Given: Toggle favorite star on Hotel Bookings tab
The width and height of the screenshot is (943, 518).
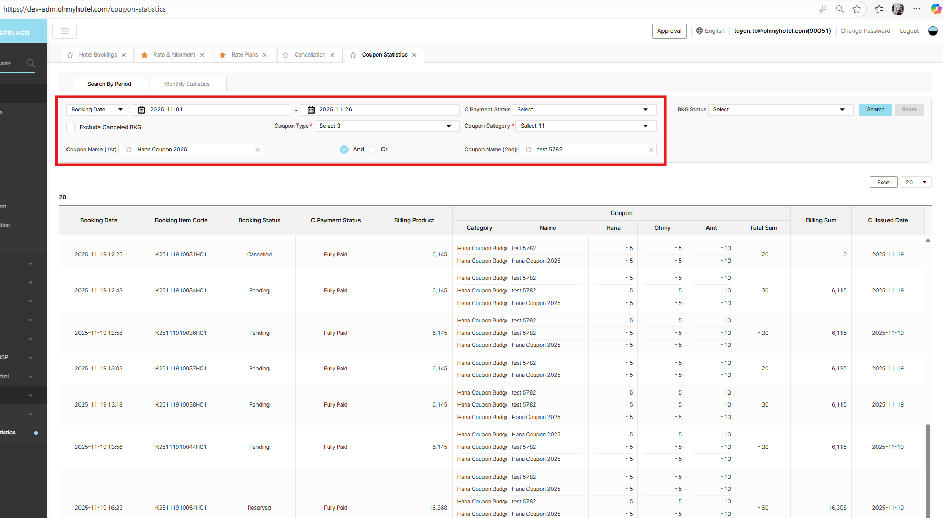Looking at the screenshot, I should click(x=70, y=55).
